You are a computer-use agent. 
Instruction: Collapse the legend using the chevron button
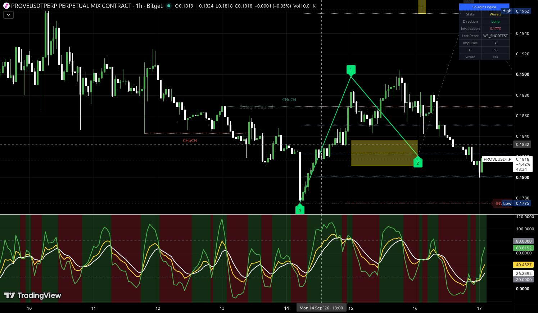(8, 15)
